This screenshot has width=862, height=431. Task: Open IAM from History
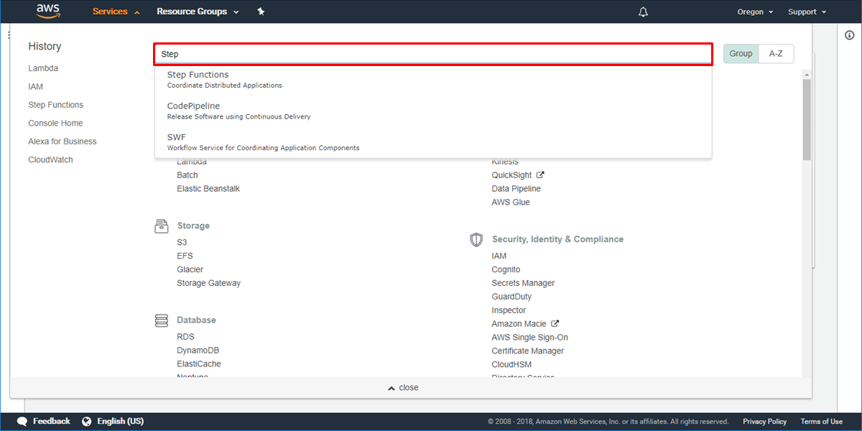pos(36,86)
